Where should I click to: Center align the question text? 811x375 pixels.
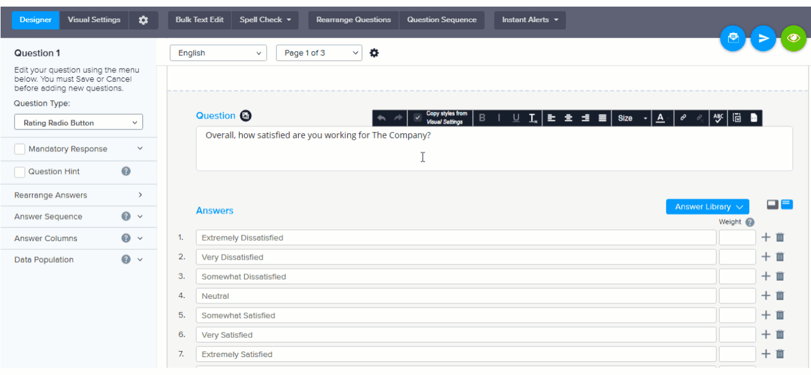[x=568, y=118]
